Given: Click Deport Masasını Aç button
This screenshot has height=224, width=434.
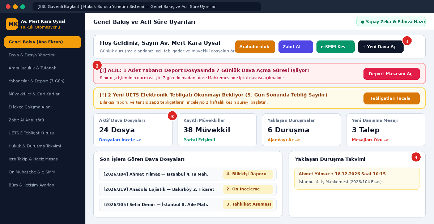Looking at the screenshot, I should point(392,74).
